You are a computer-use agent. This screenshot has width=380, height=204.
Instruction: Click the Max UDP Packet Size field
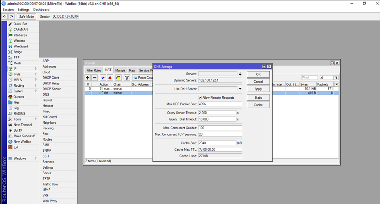(x=220, y=104)
